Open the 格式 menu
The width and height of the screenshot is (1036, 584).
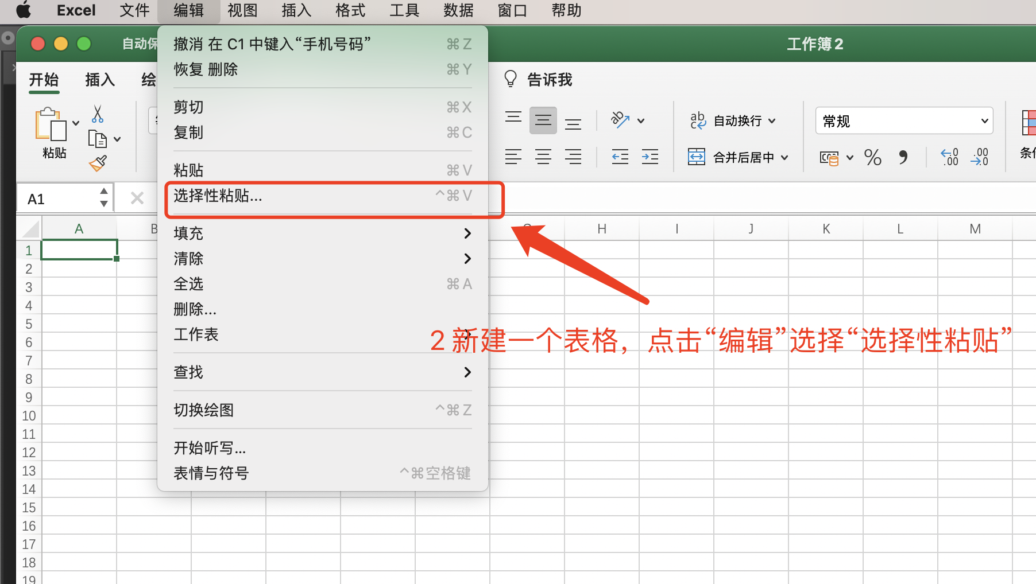click(350, 10)
